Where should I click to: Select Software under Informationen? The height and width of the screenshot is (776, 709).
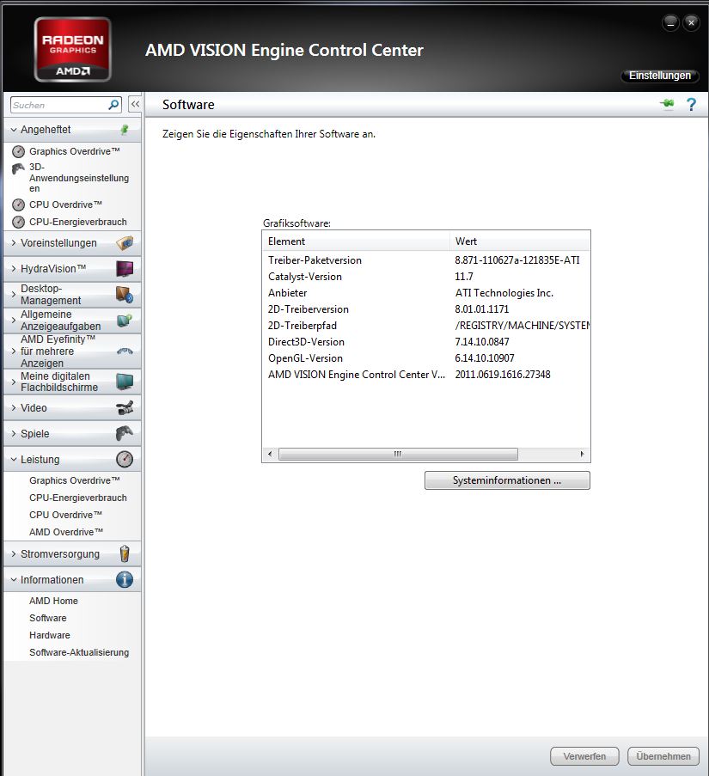tap(47, 618)
